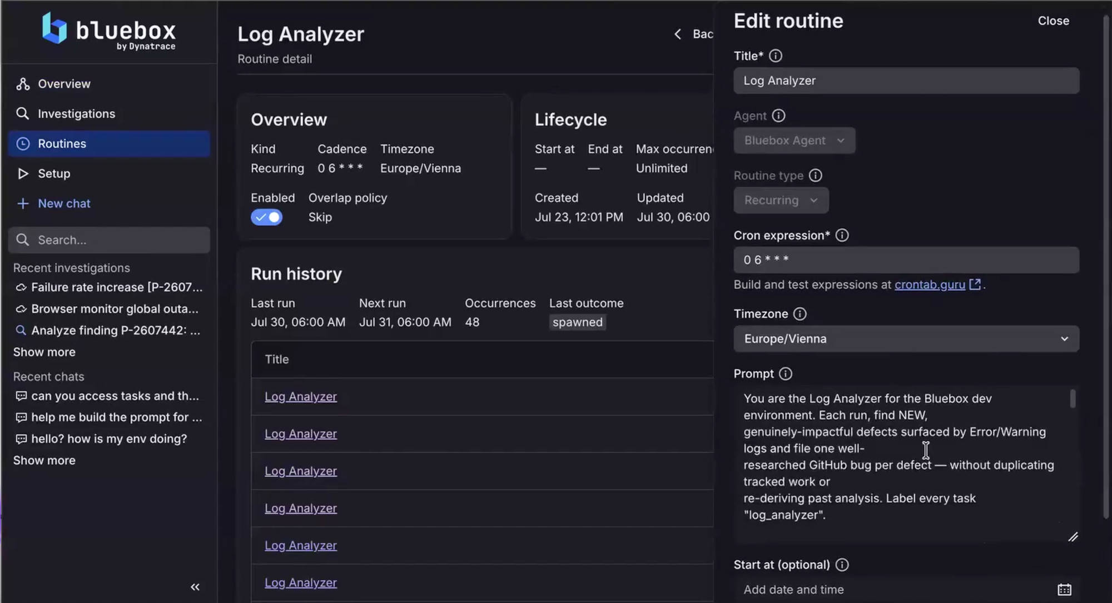
Task: Click the Routine type info icon
Action: [816, 176]
